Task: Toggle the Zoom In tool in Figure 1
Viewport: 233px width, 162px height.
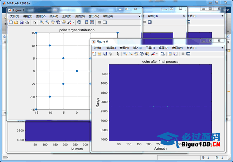Action: point(42,22)
